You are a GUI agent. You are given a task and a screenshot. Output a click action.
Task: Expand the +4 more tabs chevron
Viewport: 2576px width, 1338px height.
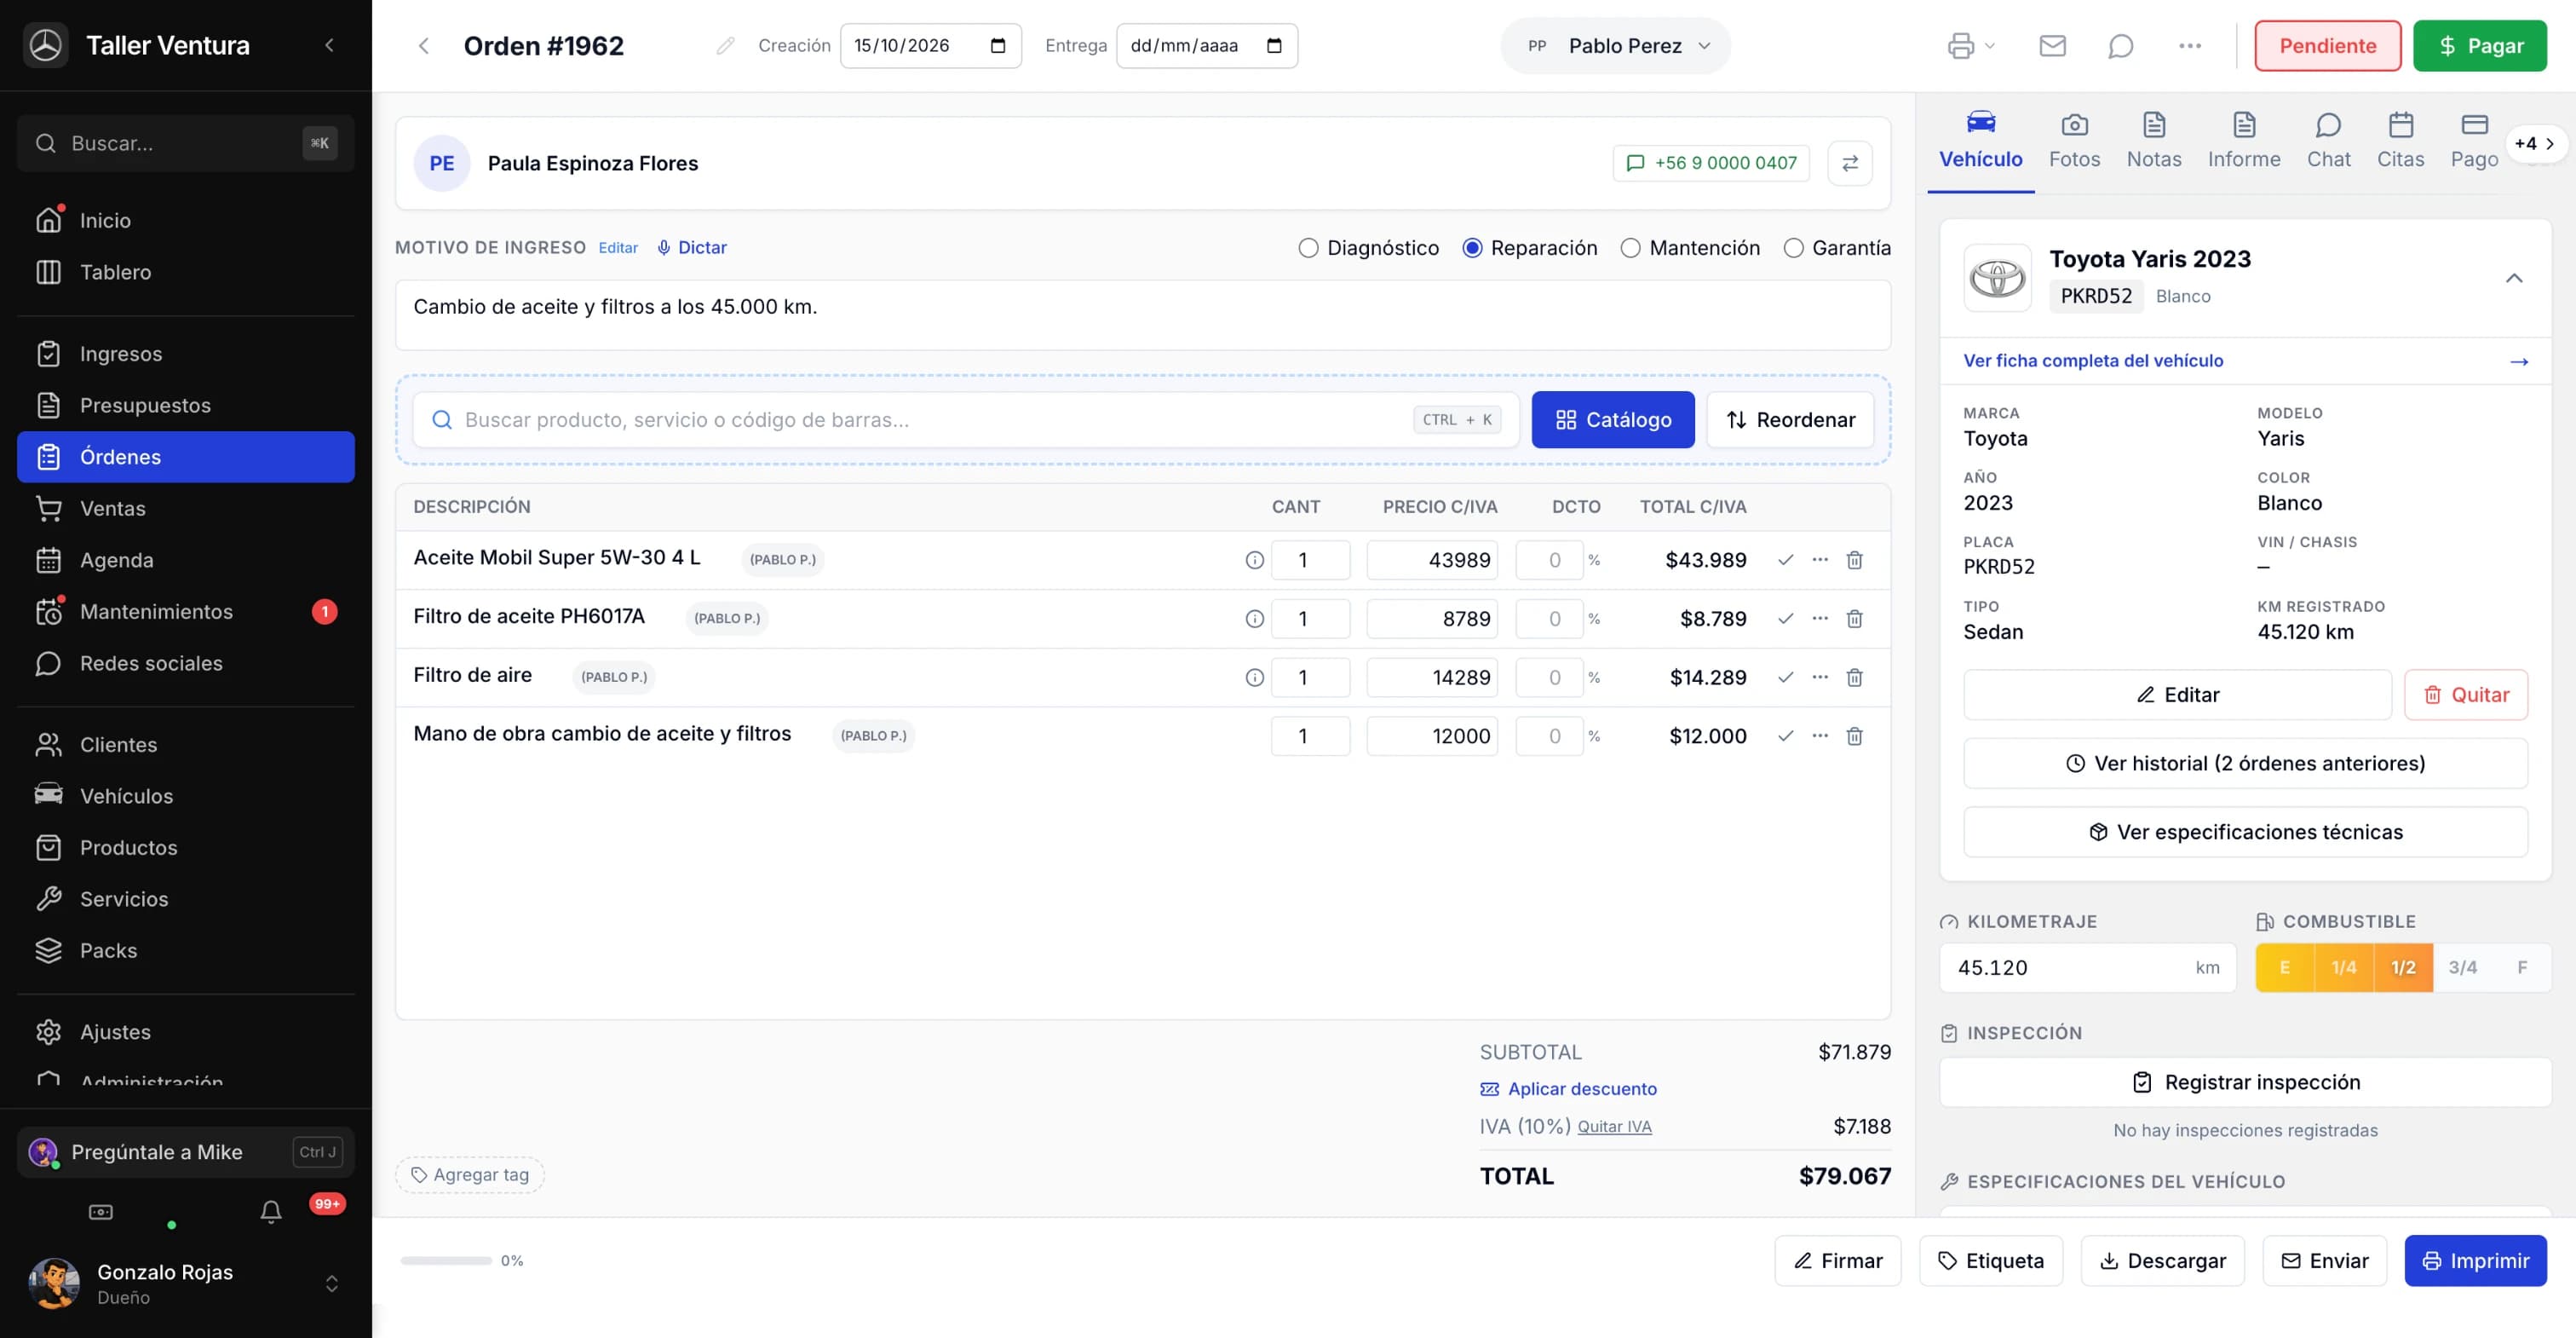coord(2534,143)
